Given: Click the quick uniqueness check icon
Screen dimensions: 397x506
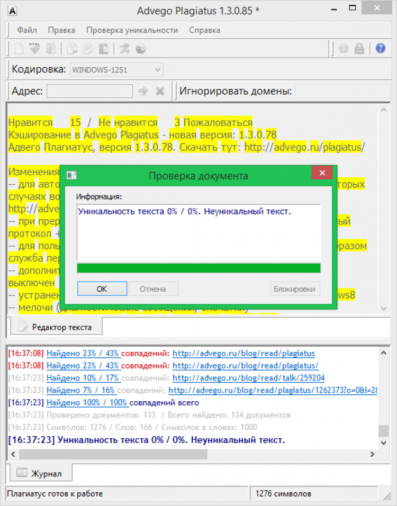Looking at the screenshot, I should pos(124,49).
